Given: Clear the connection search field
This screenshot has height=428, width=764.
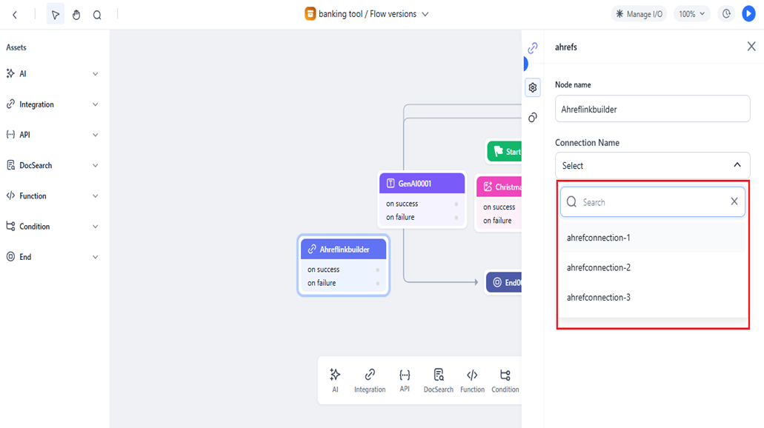Looking at the screenshot, I should click(x=734, y=201).
